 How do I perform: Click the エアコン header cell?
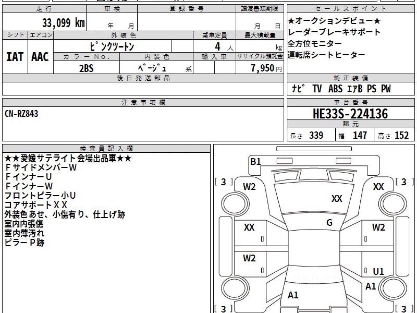click(40, 35)
